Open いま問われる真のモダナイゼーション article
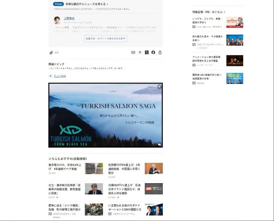 pyautogui.click(x=125, y=207)
